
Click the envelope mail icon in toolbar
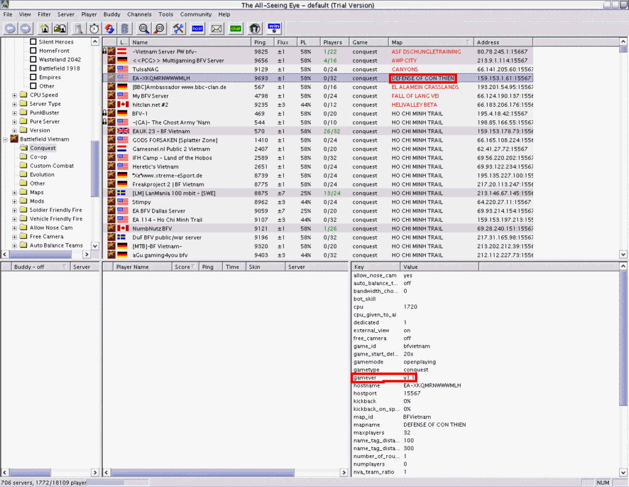click(x=216, y=28)
